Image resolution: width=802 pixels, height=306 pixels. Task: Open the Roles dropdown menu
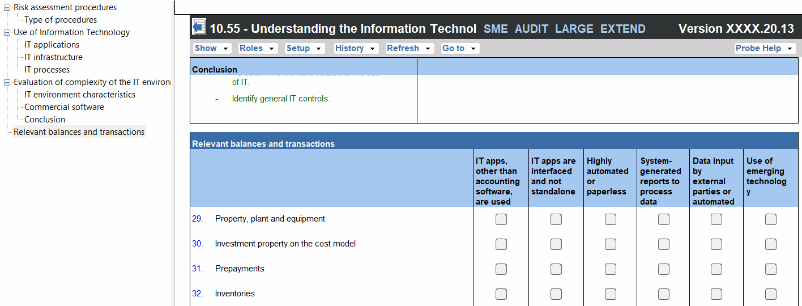(x=257, y=48)
